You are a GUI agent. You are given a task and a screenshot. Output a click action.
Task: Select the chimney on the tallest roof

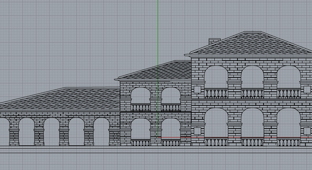tap(214, 41)
